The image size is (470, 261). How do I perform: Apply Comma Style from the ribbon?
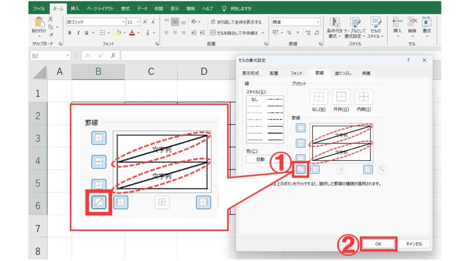click(297, 33)
